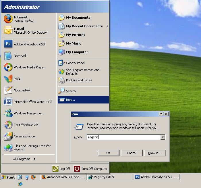Expand All Programs submenu
The height and width of the screenshot is (188, 201).
pos(24,159)
